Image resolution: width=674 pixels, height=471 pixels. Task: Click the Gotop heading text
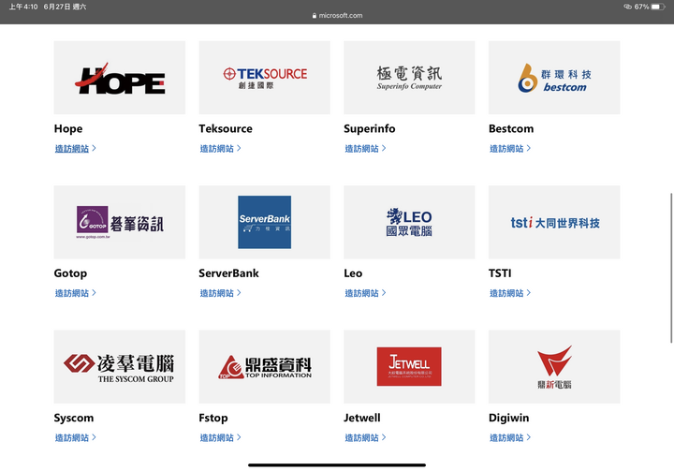[70, 273]
